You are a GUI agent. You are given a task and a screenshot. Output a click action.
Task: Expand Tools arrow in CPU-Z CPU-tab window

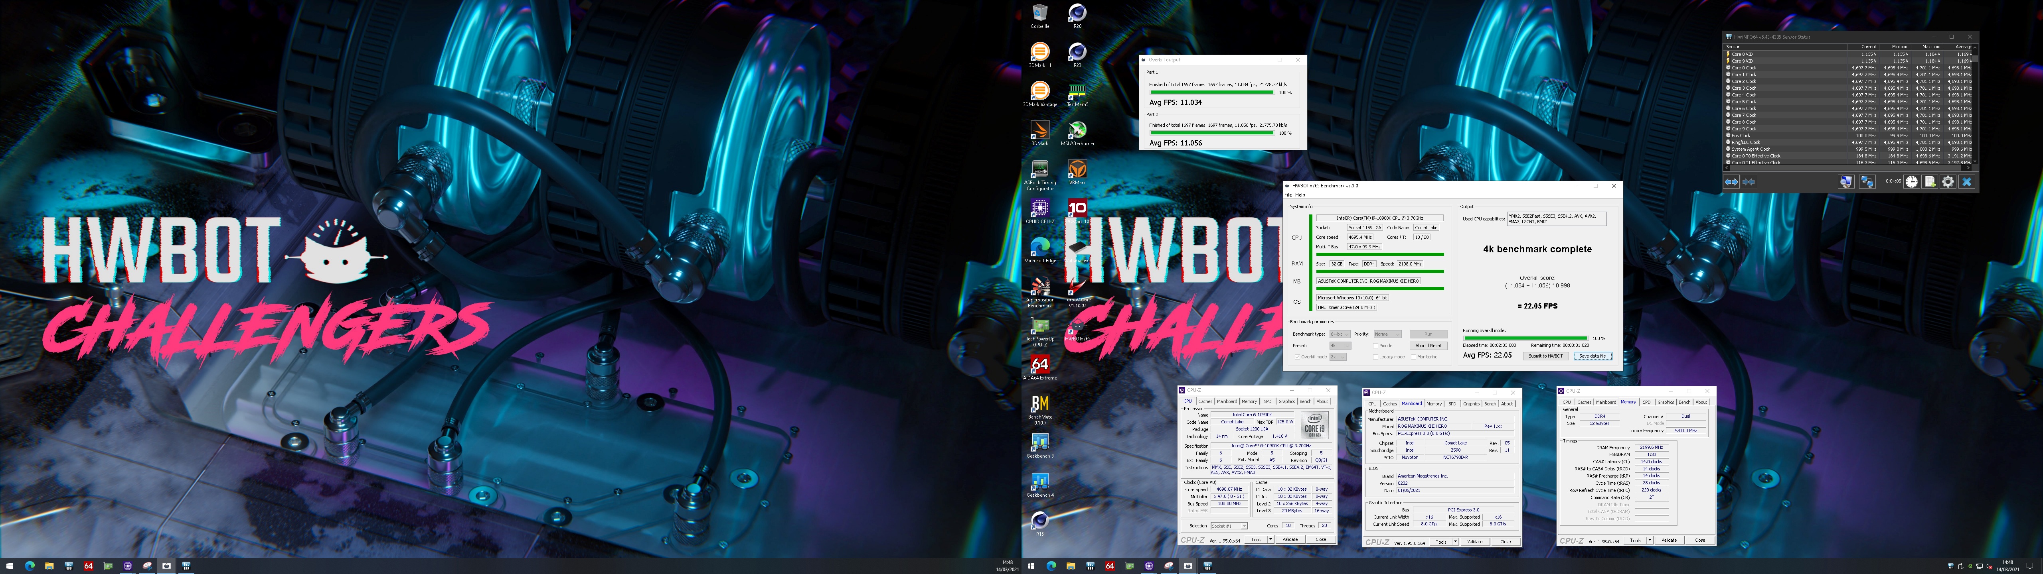1270,539
